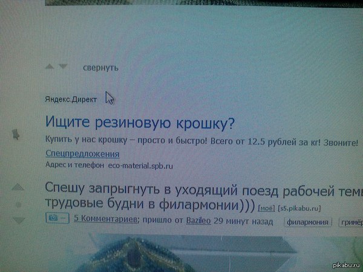The image size is (363, 272).
Task: Open the Яндекс.Директ label
Action: coord(71,100)
